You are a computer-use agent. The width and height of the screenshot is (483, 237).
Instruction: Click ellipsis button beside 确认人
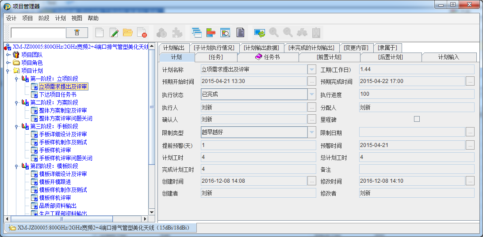[312, 119]
